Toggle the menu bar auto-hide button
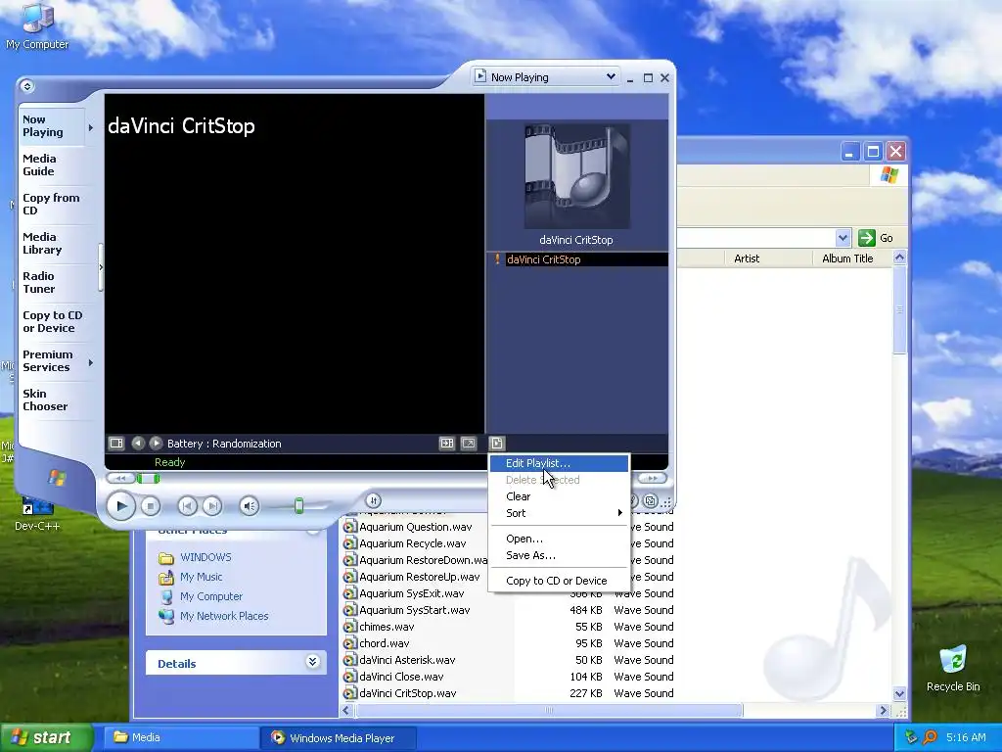The image size is (1002, 752). 26,86
